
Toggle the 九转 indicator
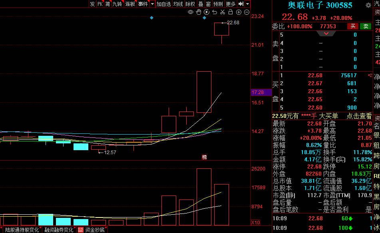[x=117, y=4]
